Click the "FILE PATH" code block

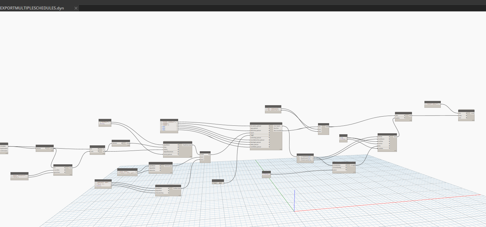(127, 172)
